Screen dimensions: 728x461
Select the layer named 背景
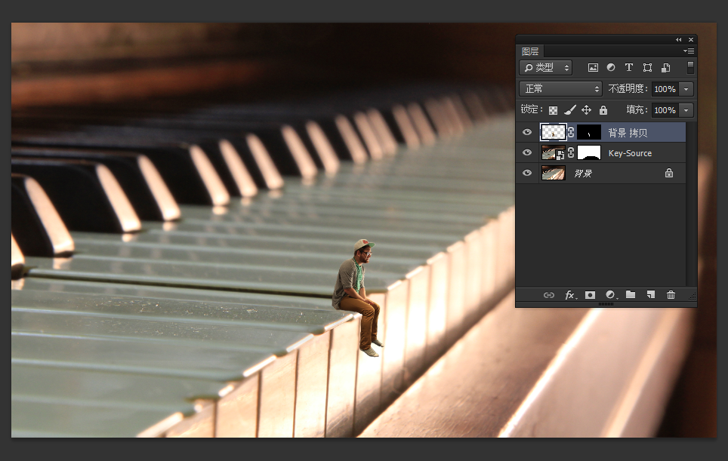(x=583, y=174)
